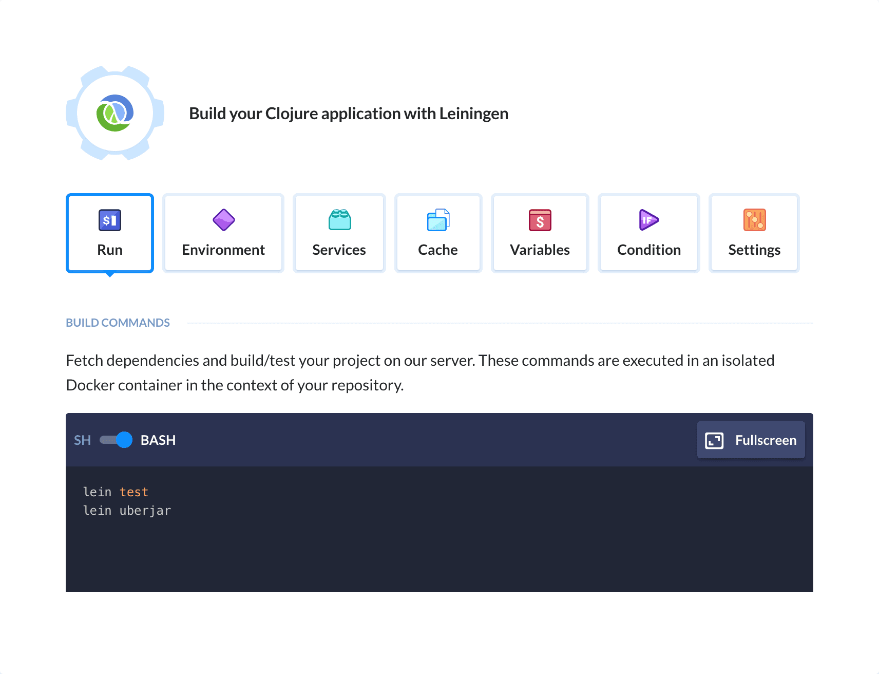879x674 pixels.
Task: Select the Run command icon
Action: point(109,220)
